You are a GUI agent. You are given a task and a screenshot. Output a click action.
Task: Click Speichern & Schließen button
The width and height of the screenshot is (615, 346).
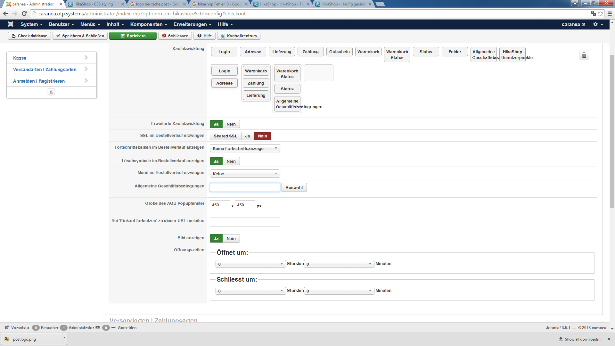click(80, 36)
